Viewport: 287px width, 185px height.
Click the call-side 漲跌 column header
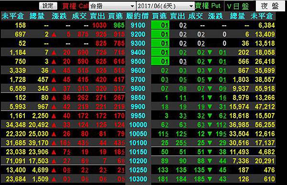(59, 16)
